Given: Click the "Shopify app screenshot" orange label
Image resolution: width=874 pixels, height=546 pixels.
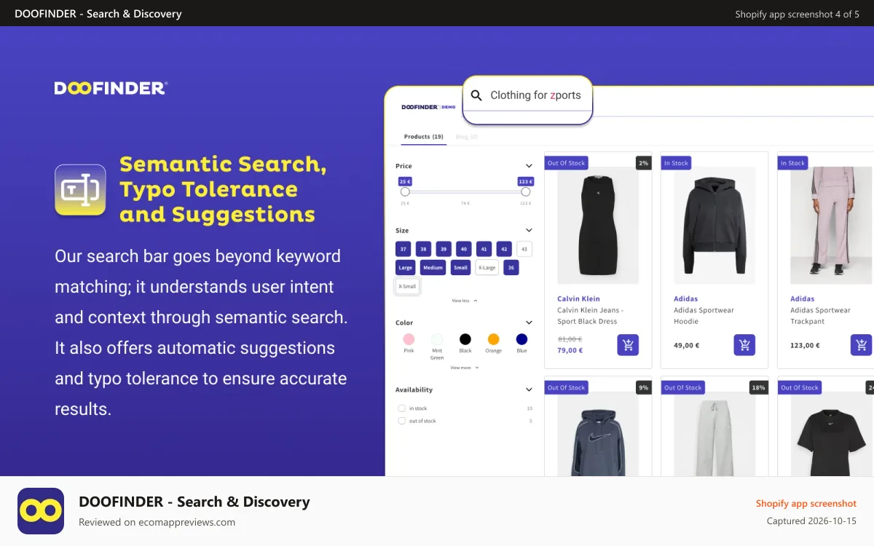Looking at the screenshot, I should click(x=806, y=503).
